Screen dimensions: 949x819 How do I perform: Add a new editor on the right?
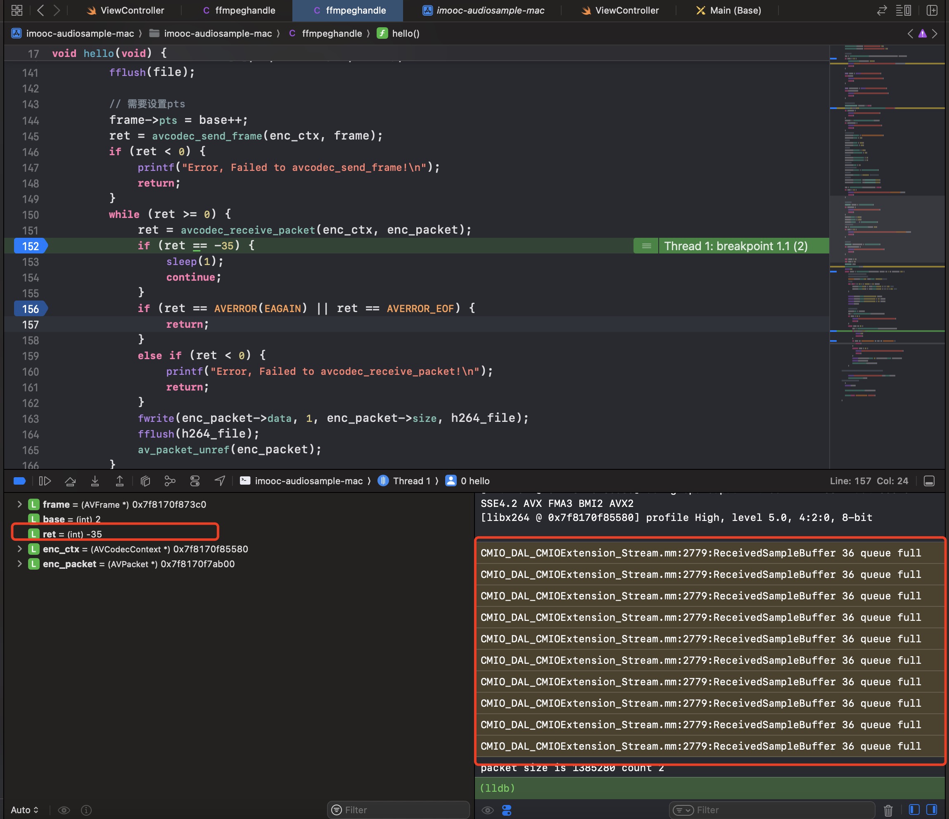932,10
